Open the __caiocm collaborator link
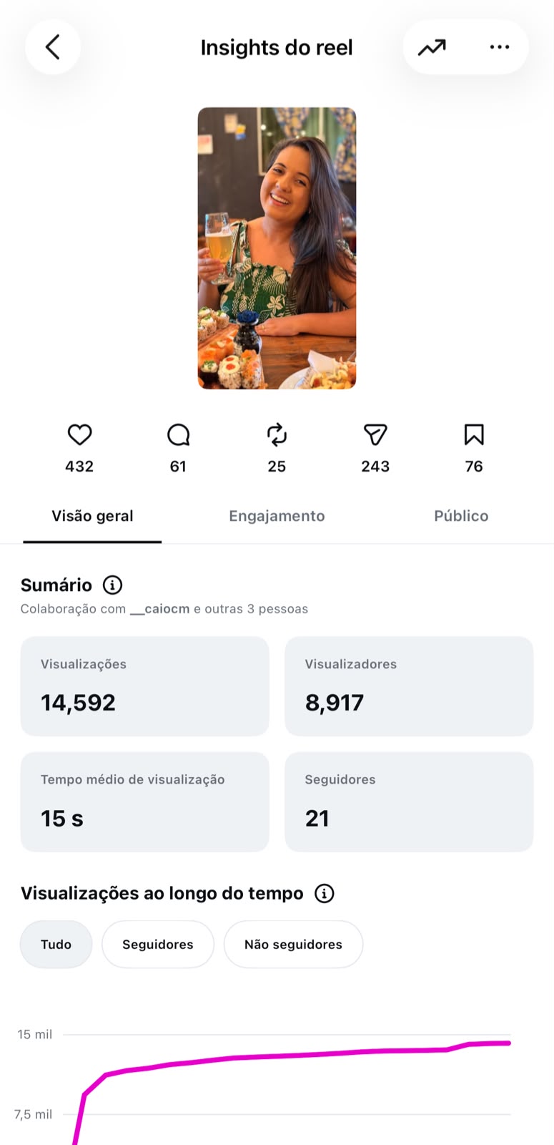 click(x=159, y=609)
